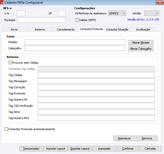Open the Referência de Assinatura dropdown
Viewport: 164px width, 154px height.
(117, 13)
